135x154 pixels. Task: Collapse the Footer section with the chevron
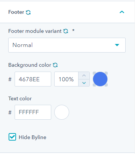[x=122, y=12]
